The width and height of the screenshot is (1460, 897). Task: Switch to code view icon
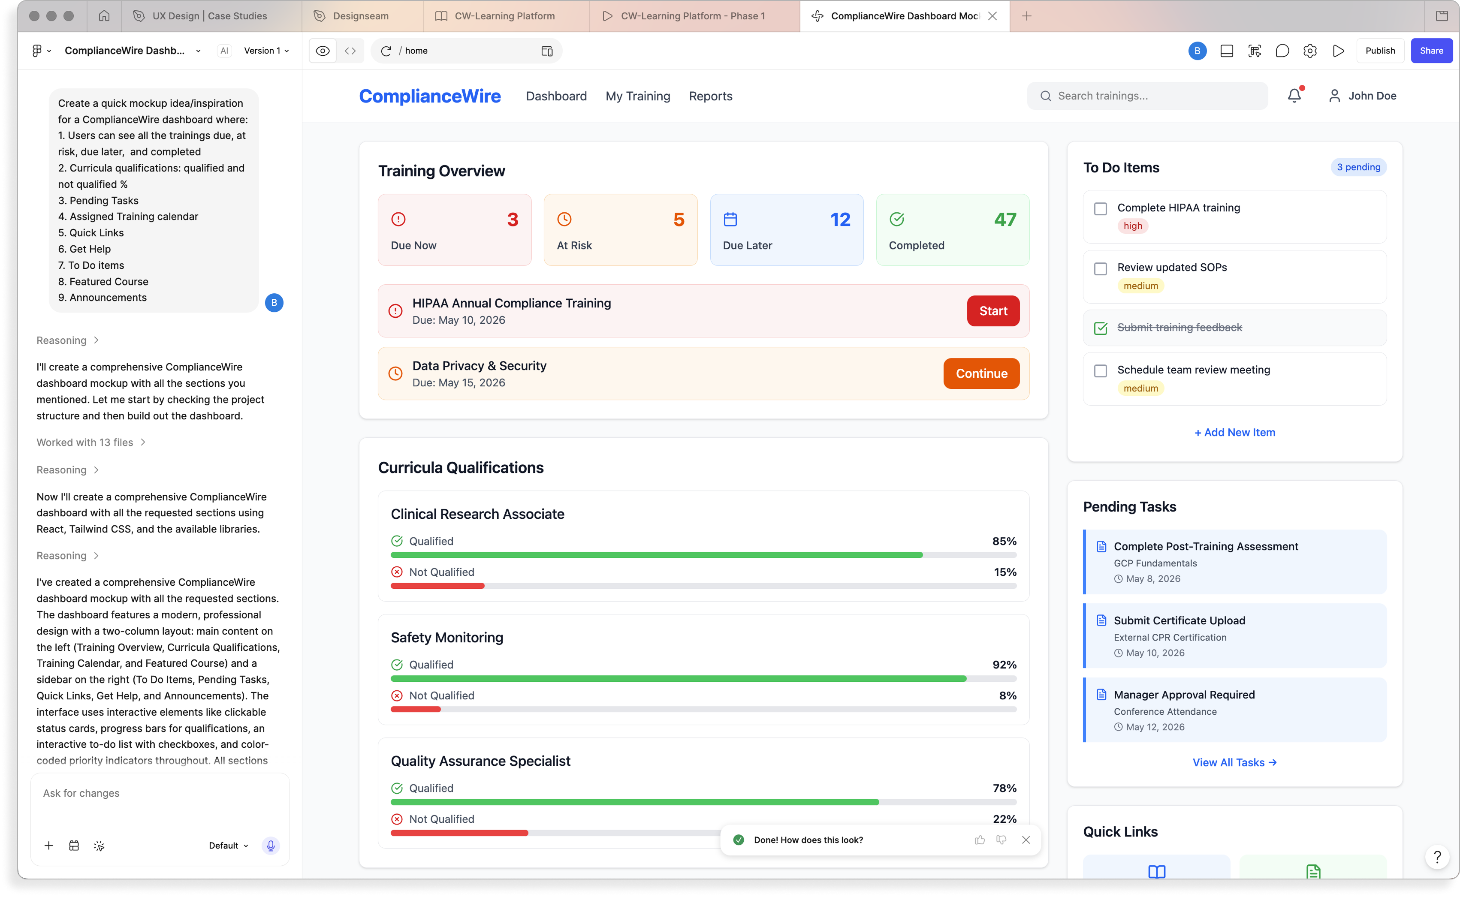click(x=350, y=51)
